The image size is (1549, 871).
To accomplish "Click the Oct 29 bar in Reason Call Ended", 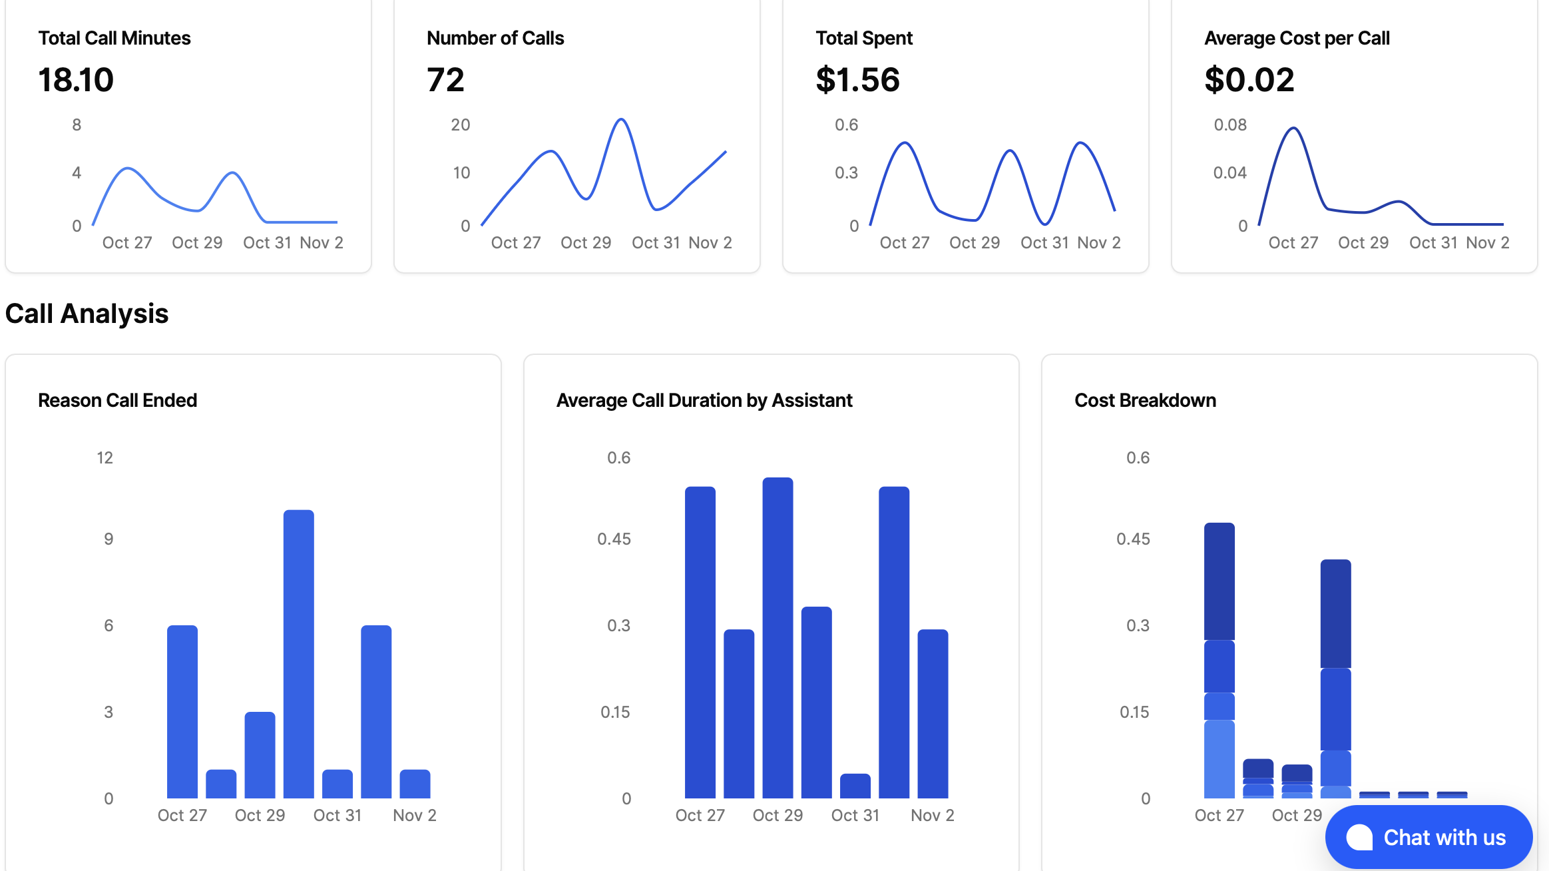I will point(260,754).
